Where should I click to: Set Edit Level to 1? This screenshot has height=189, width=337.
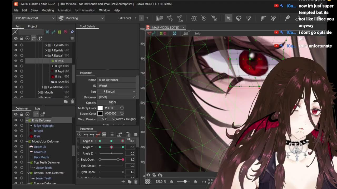[136, 18]
